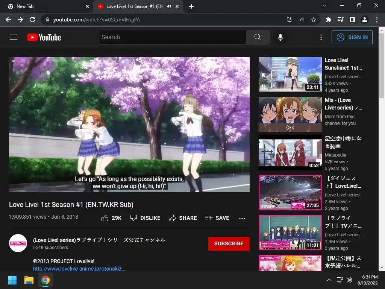
Task: Start voice search with microphone icon
Action: (x=280, y=37)
